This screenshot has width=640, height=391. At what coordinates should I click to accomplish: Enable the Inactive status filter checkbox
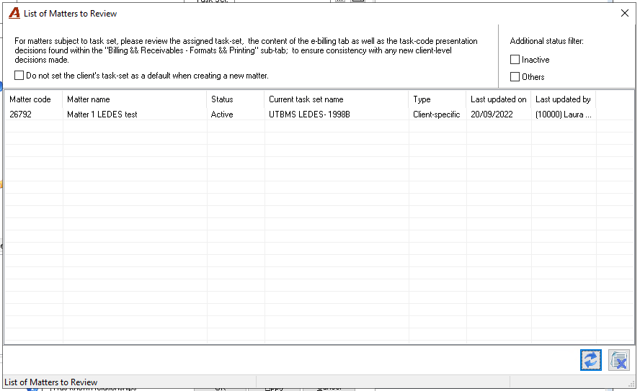point(515,60)
